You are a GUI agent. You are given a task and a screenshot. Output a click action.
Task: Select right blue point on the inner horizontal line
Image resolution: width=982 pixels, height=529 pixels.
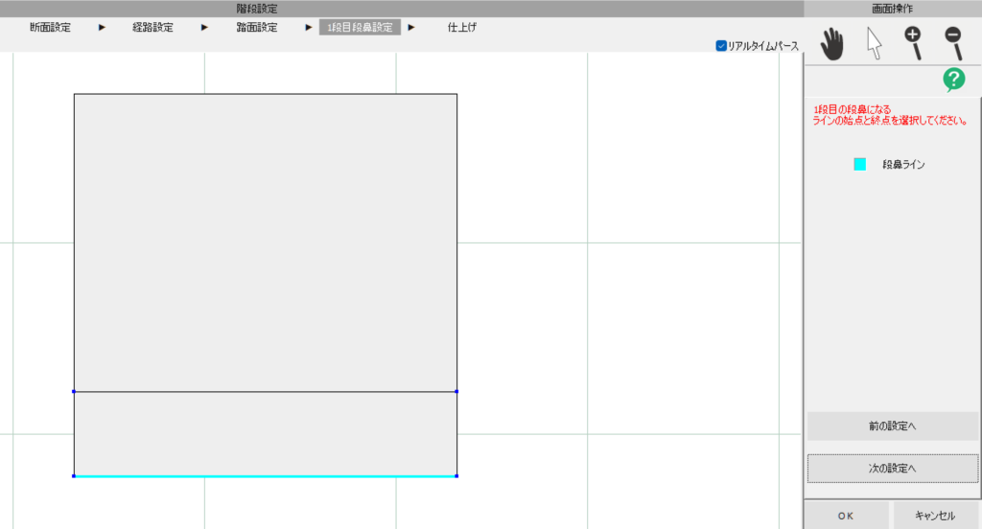pos(456,391)
